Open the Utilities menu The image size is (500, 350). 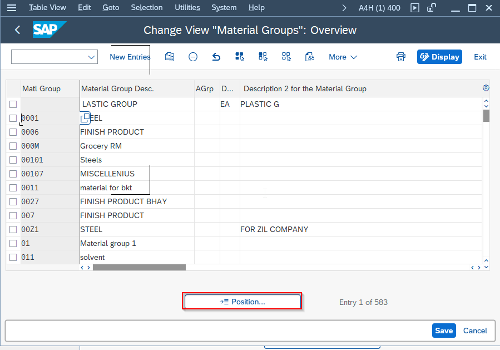tap(187, 8)
